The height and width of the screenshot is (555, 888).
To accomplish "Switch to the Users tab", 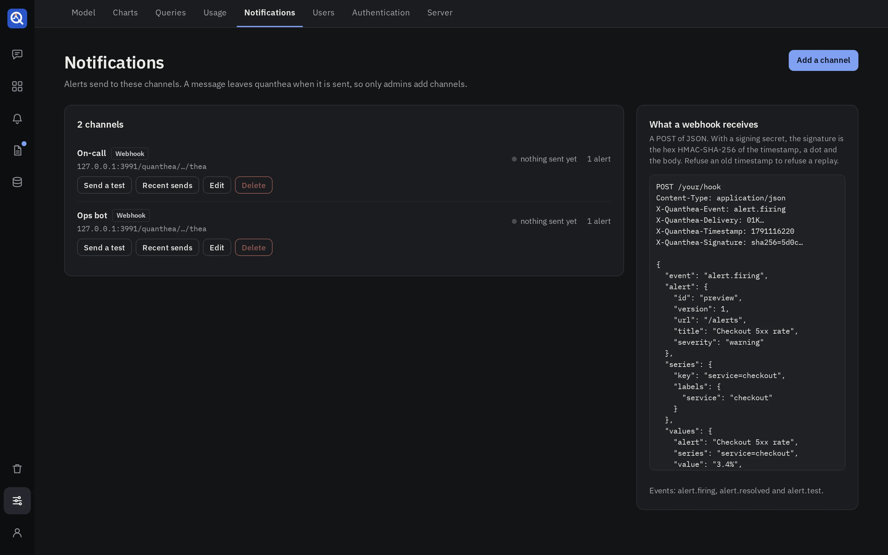I will [324, 12].
